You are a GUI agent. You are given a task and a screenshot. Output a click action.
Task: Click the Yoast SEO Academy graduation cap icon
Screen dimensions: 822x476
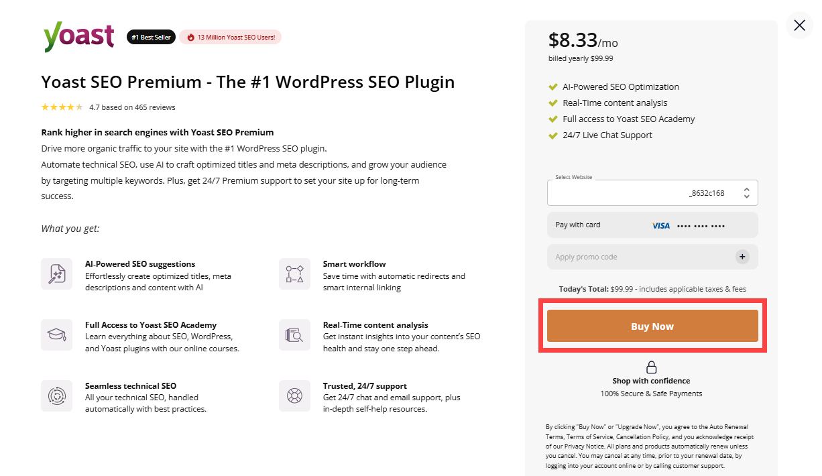[56, 335]
